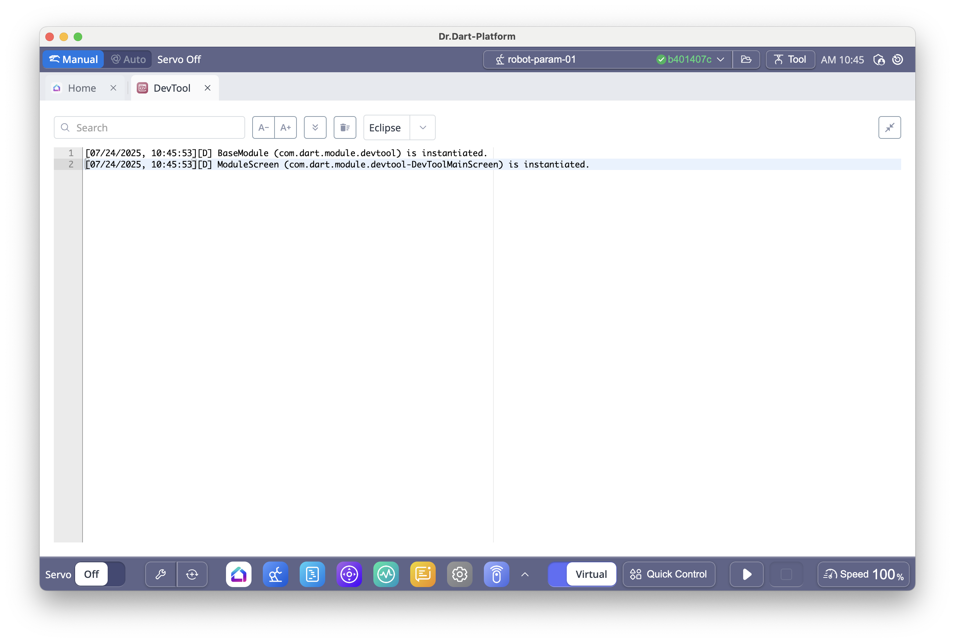
Task: Switch to Auto mode
Action: coord(128,59)
